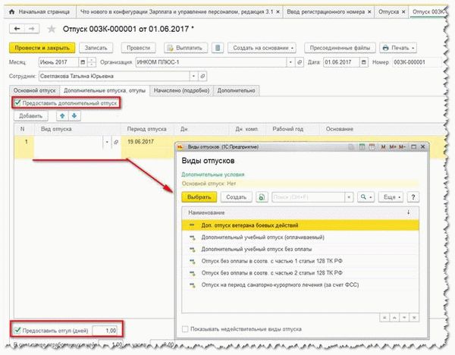Open magnifier search options dropdown
Screen dimensions: 455x355
[366, 197]
